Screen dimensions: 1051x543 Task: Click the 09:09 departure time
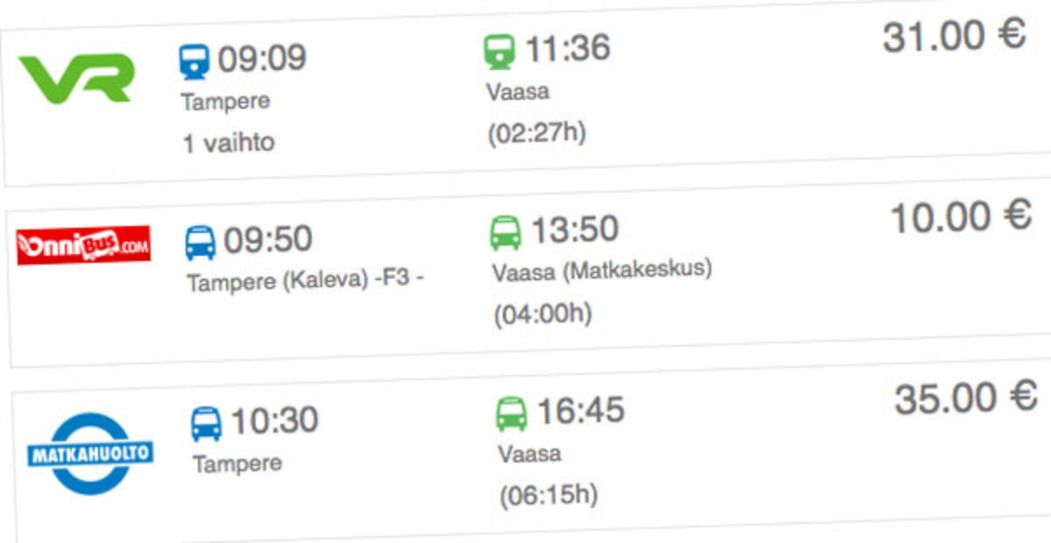pos(262,59)
